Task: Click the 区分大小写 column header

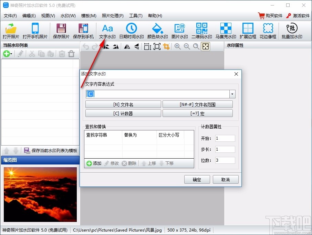Action: [x=170, y=135]
